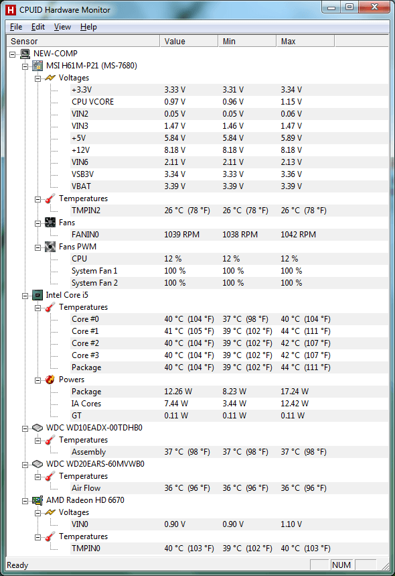Open the Help menu
Viewport: 395px width, 576px height.
tap(88, 27)
